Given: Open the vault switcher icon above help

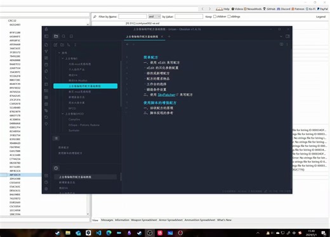Looking at the screenshot, I should tap(46, 176).
